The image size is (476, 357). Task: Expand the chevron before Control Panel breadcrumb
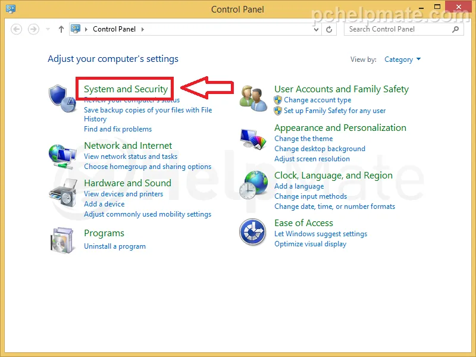click(86, 29)
